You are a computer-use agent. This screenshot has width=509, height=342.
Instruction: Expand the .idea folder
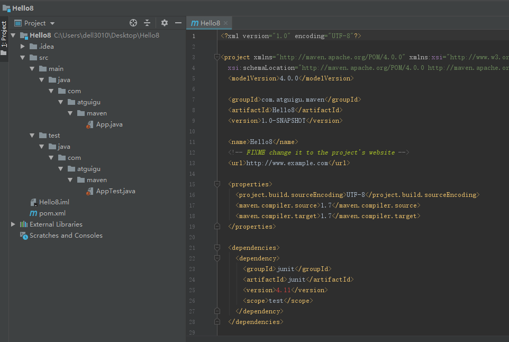coord(23,47)
